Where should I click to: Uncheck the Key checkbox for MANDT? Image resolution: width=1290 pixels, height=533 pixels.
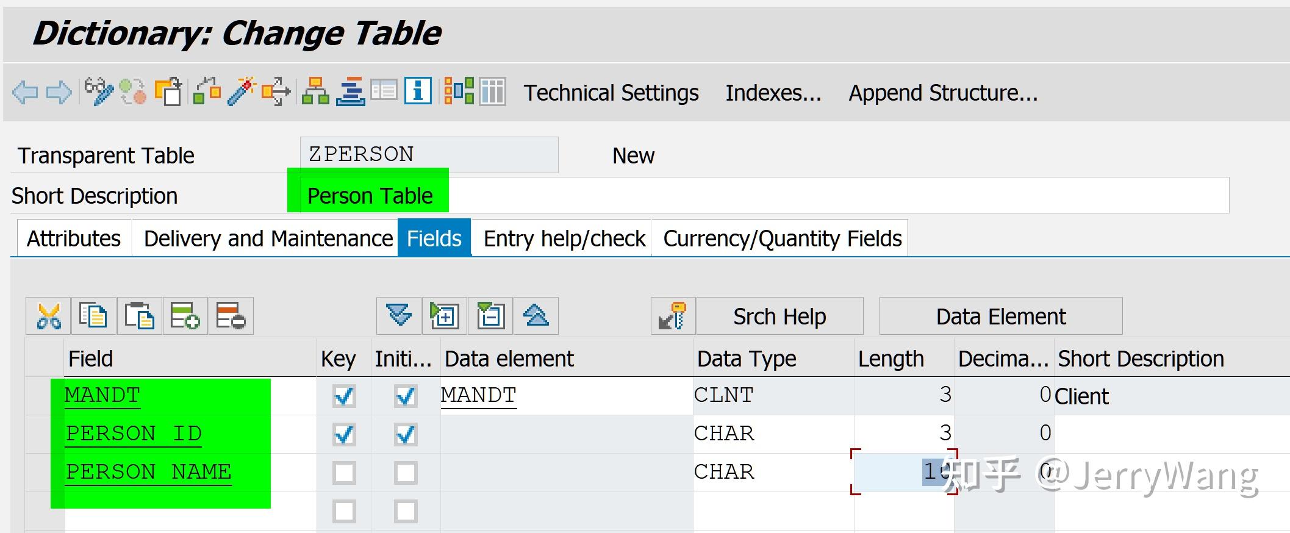[x=344, y=396]
